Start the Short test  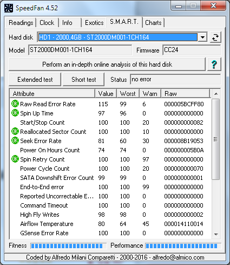84,80
